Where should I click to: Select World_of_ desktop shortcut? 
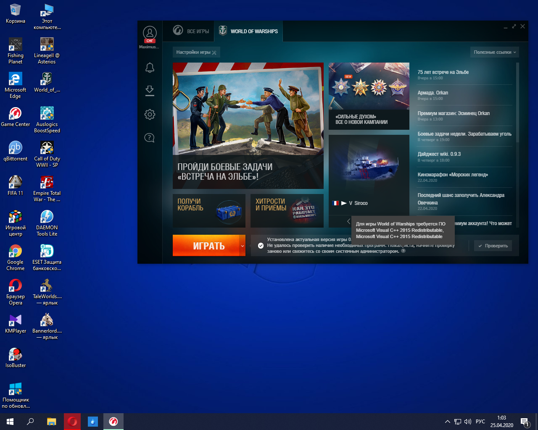pyautogui.click(x=47, y=82)
